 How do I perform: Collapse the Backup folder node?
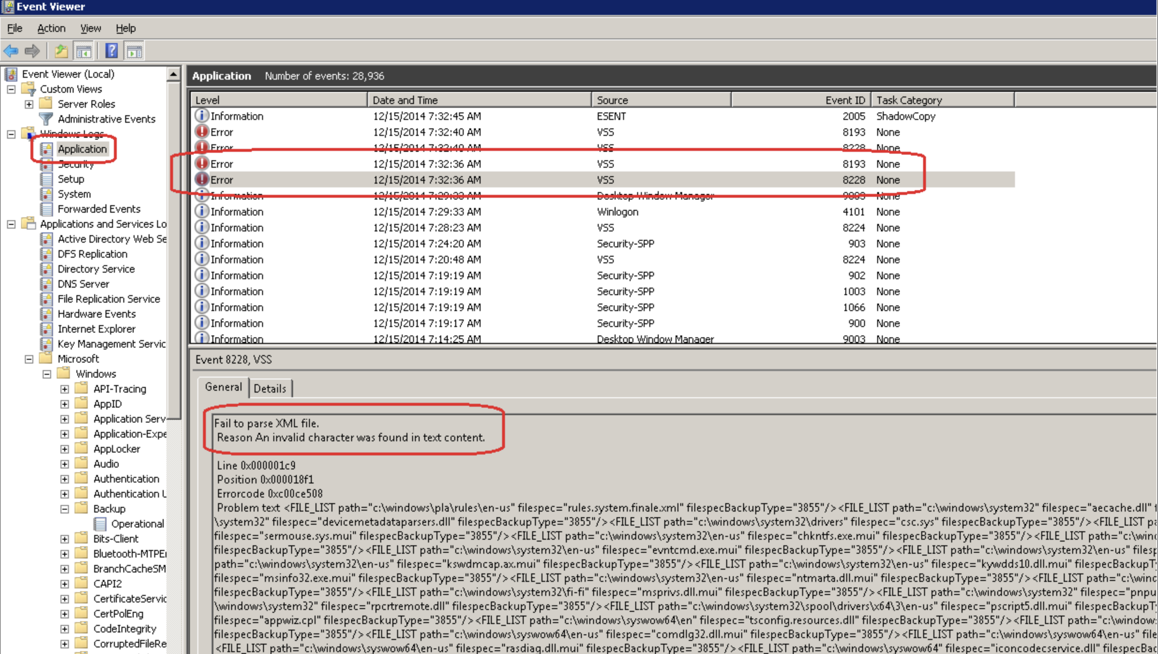click(65, 509)
